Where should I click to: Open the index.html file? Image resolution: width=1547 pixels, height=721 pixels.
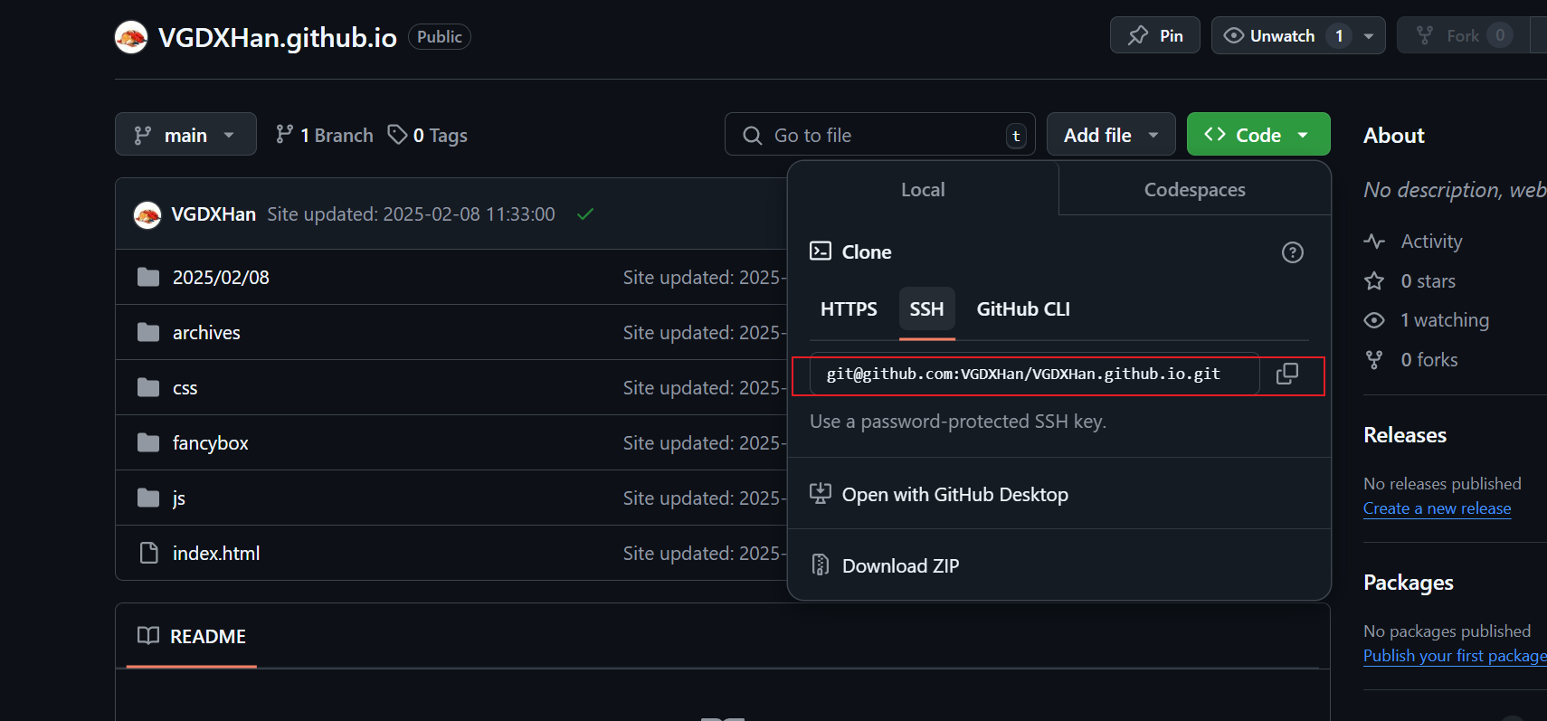pyautogui.click(x=216, y=553)
